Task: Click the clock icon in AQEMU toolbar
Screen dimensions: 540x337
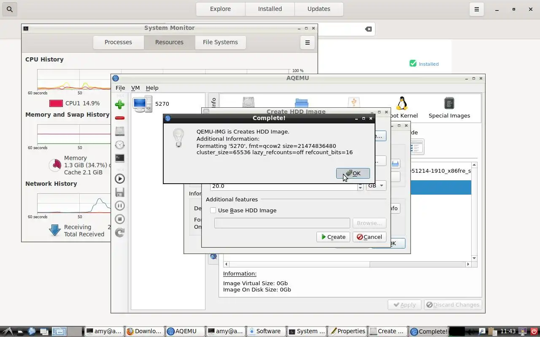Action: [120, 145]
